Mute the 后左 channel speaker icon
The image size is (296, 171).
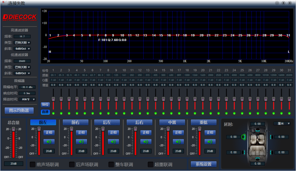pyautogui.click(x=113, y=142)
